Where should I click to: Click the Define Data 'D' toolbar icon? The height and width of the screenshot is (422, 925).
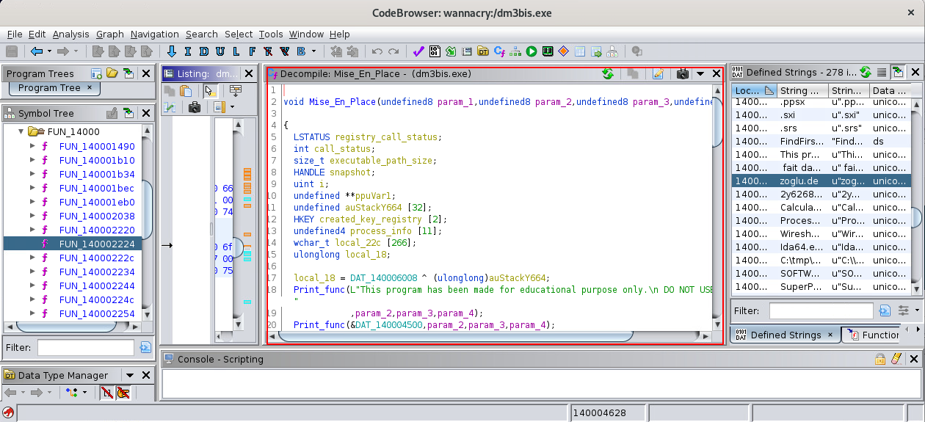pyautogui.click(x=203, y=51)
